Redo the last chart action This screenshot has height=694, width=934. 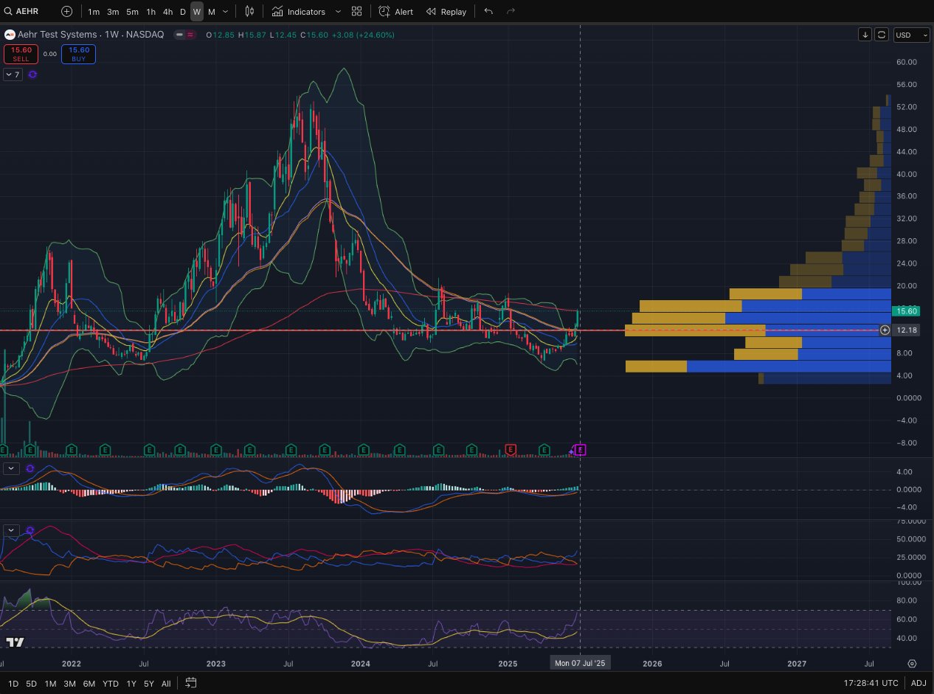(x=511, y=12)
